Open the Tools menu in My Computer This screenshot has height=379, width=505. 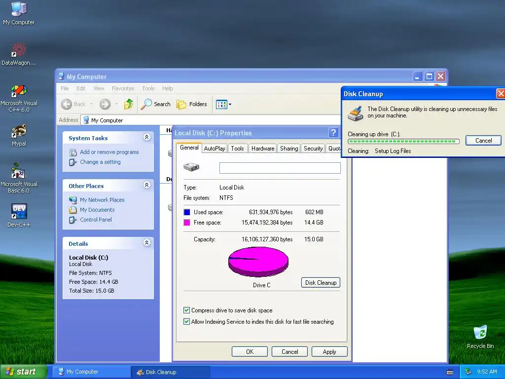pos(148,88)
